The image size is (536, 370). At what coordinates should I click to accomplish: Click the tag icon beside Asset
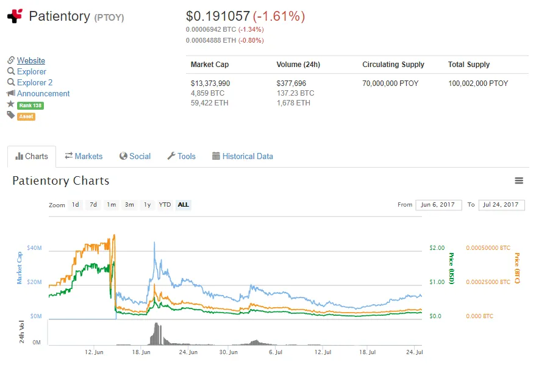pyautogui.click(x=11, y=115)
